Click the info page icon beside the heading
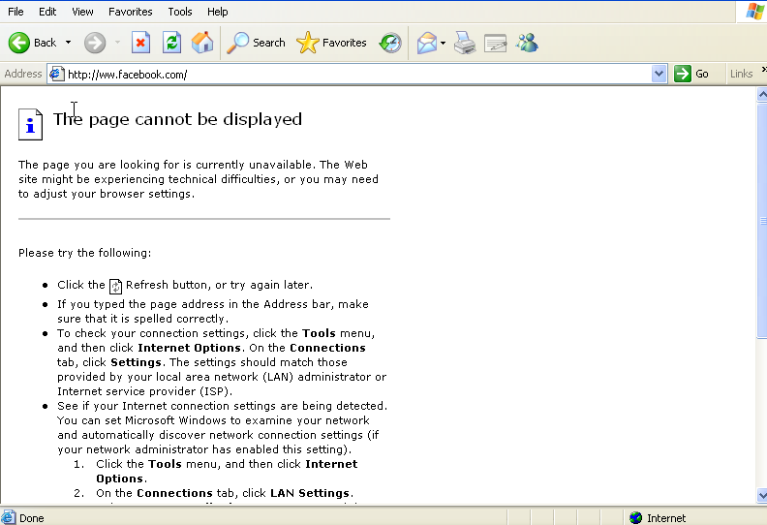 pos(30,124)
